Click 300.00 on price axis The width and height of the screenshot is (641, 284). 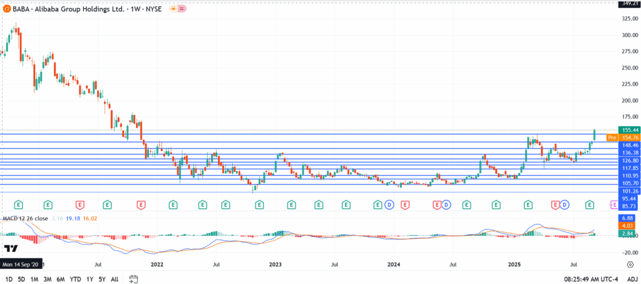click(630, 35)
